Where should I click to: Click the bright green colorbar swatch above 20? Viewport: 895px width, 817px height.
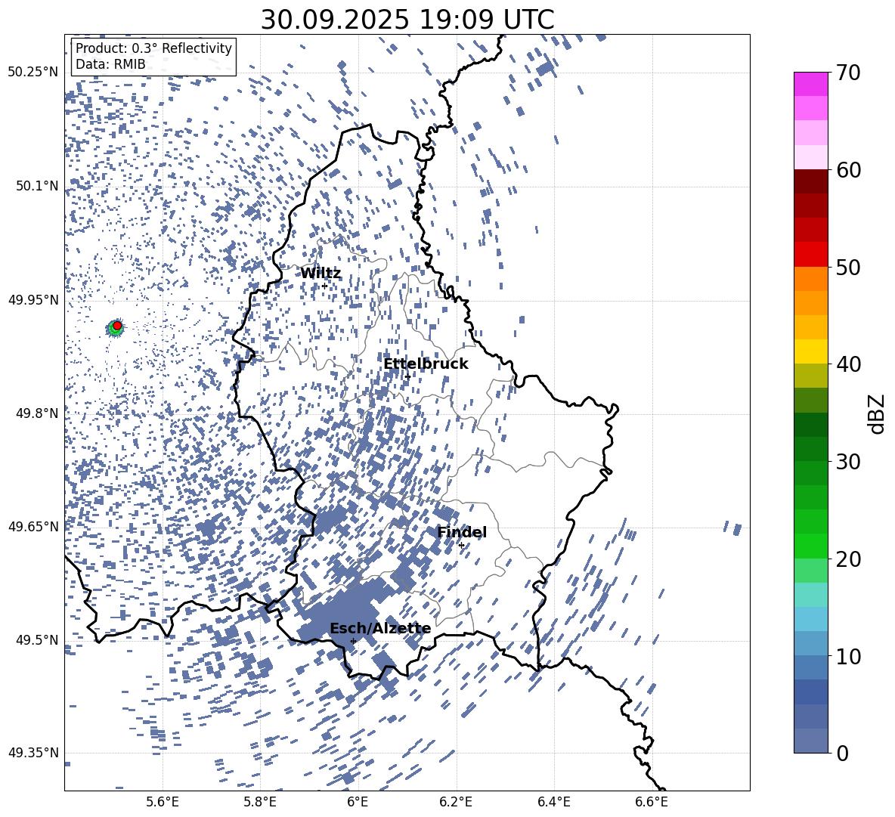pyautogui.click(x=810, y=546)
